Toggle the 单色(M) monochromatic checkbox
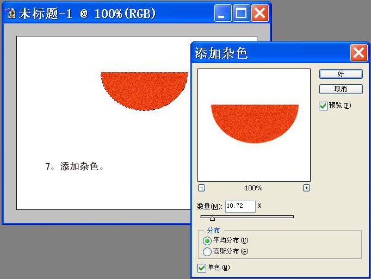Screen dimensions: 371x279 202,268
